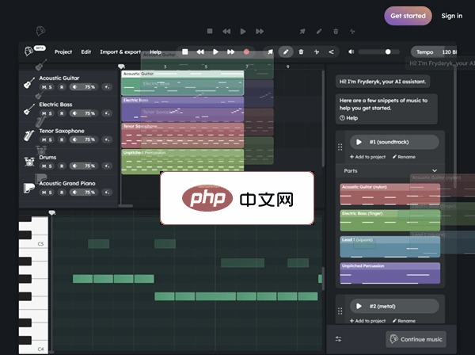Click the Continue music button
475x355 pixels.
pos(416,339)
